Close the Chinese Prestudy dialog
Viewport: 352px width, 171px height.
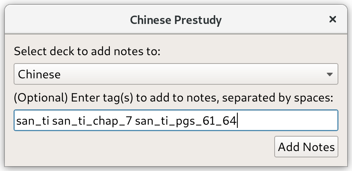[332, 20]
